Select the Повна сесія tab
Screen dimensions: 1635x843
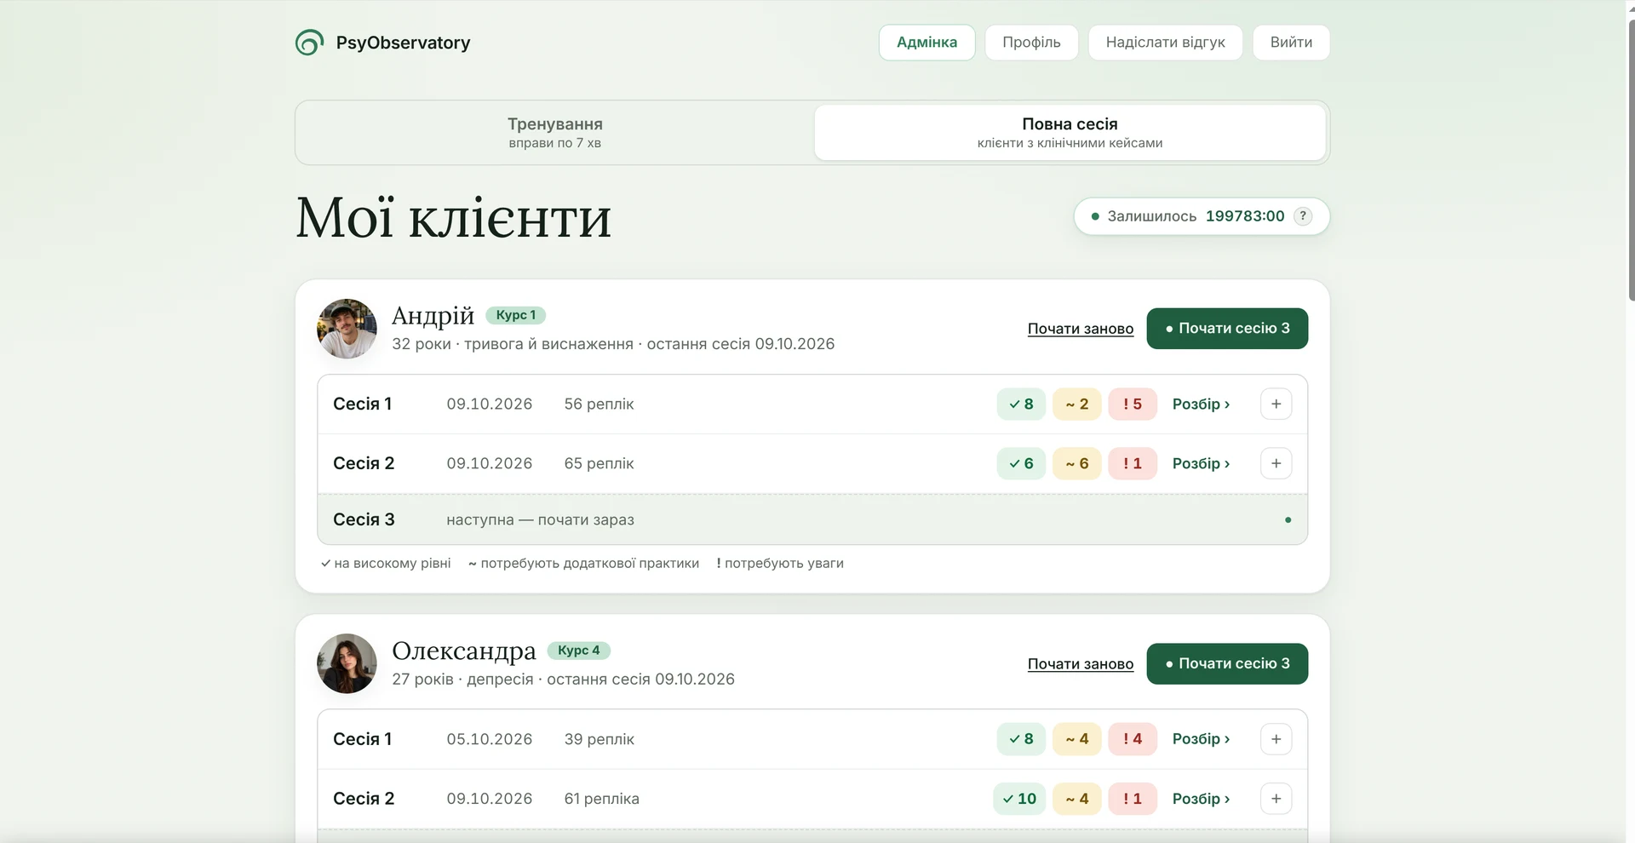pyautogui.click(x=1070, y=133)
